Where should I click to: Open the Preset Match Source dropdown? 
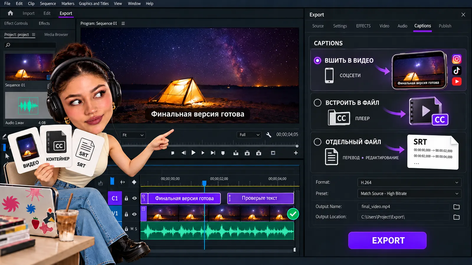409,193
